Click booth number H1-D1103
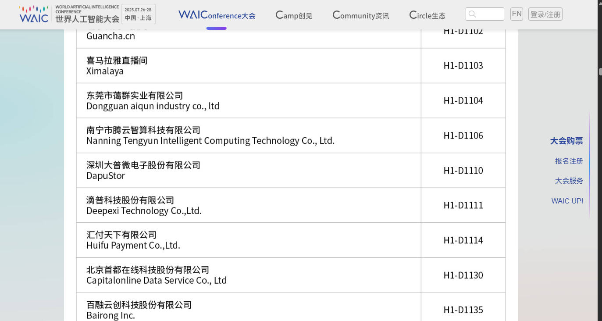The image size is (602, 321). coord(463,66)
